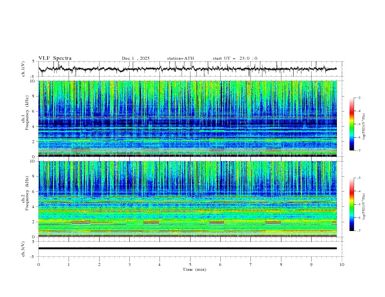Click the ch.2 color scale bar

click(x=352, y=204)
